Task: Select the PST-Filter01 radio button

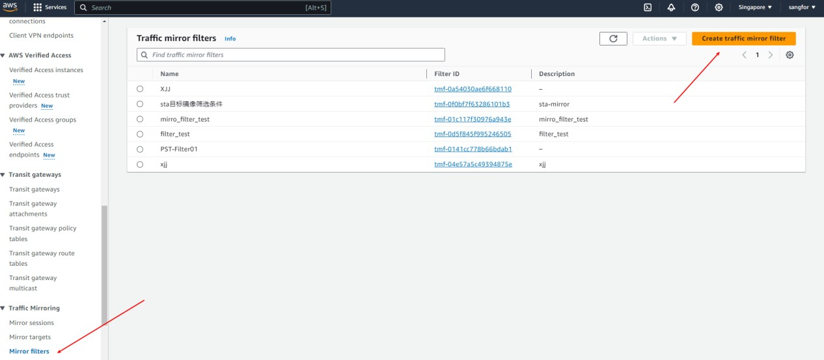Action: tap(140, 149)
